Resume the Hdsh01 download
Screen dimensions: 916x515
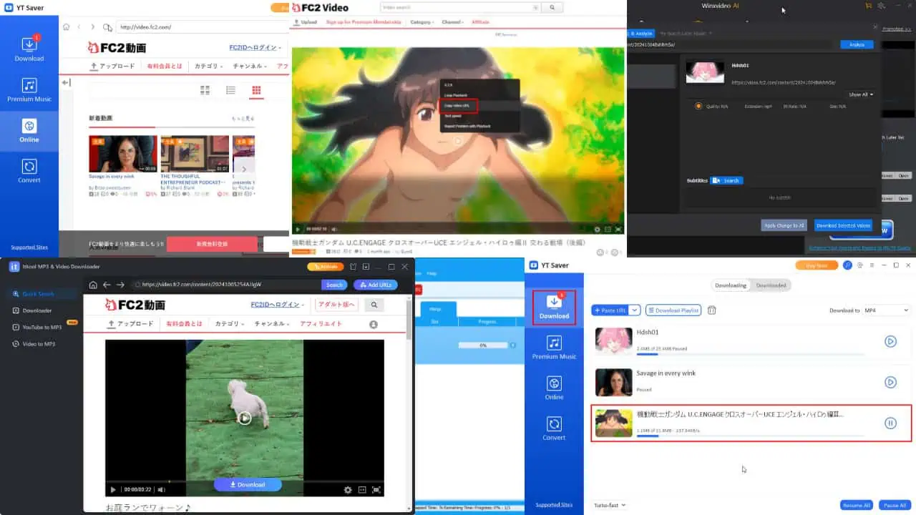[x=890, y=341]
